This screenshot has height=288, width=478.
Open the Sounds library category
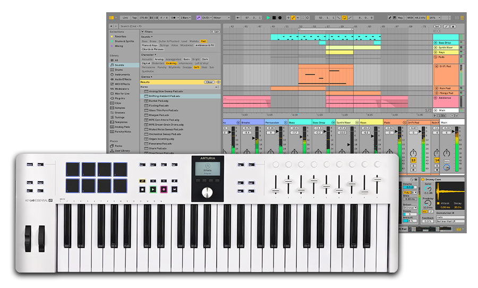tap(124, 65)
